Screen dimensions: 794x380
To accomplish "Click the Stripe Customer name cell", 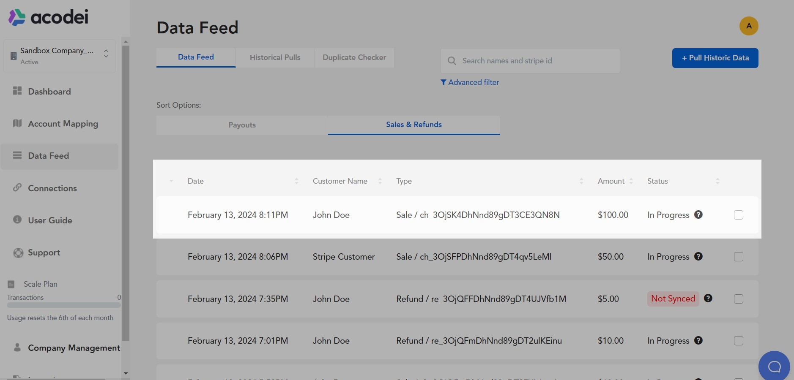I will (x=344, y=257).
